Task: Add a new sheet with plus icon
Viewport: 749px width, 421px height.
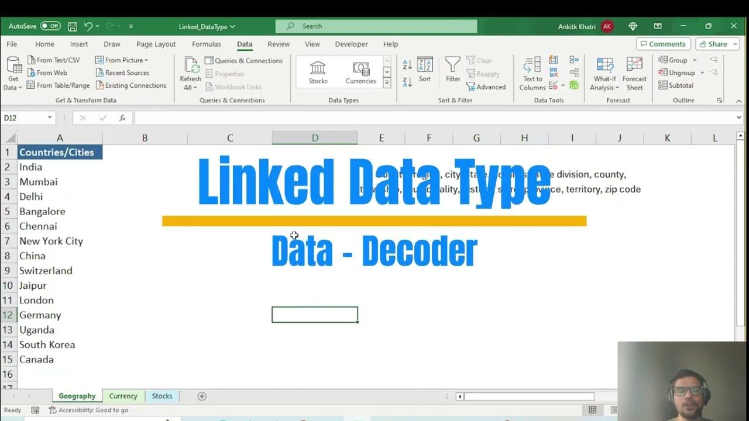Action: [x=202, y=396]
